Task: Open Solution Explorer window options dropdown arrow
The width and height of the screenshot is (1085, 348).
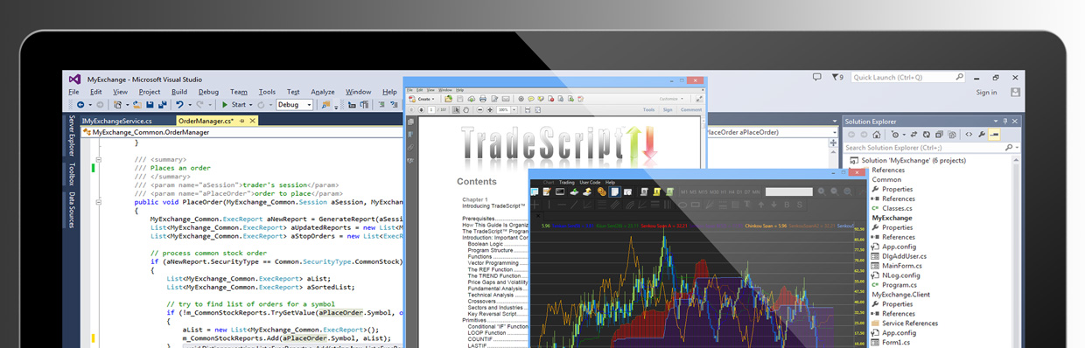Action: (996, 122)
